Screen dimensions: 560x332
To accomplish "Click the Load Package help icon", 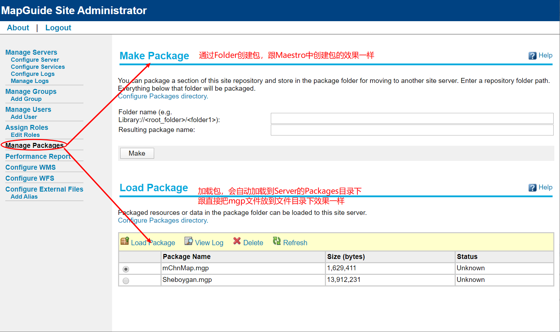I will coord(532,188).
